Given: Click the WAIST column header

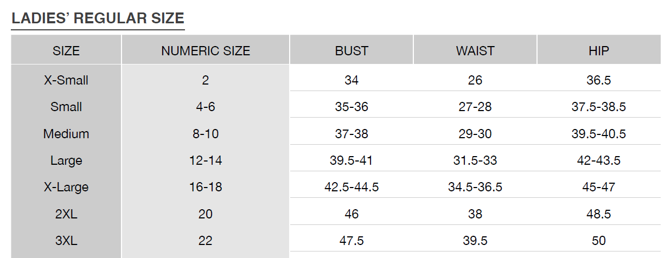Looking at the screenshot, I should pos(475,51).
